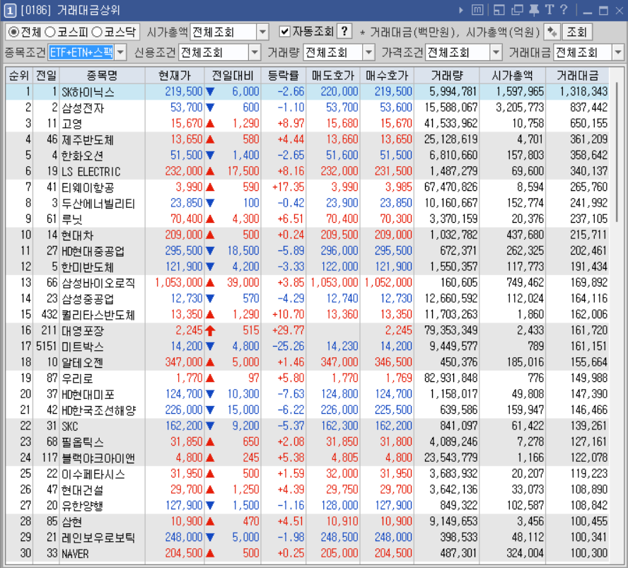The width and height of the screenshot is (628, 568).
Task: Select the SK하이닉스 stock name
Action: tap(88, 92)
